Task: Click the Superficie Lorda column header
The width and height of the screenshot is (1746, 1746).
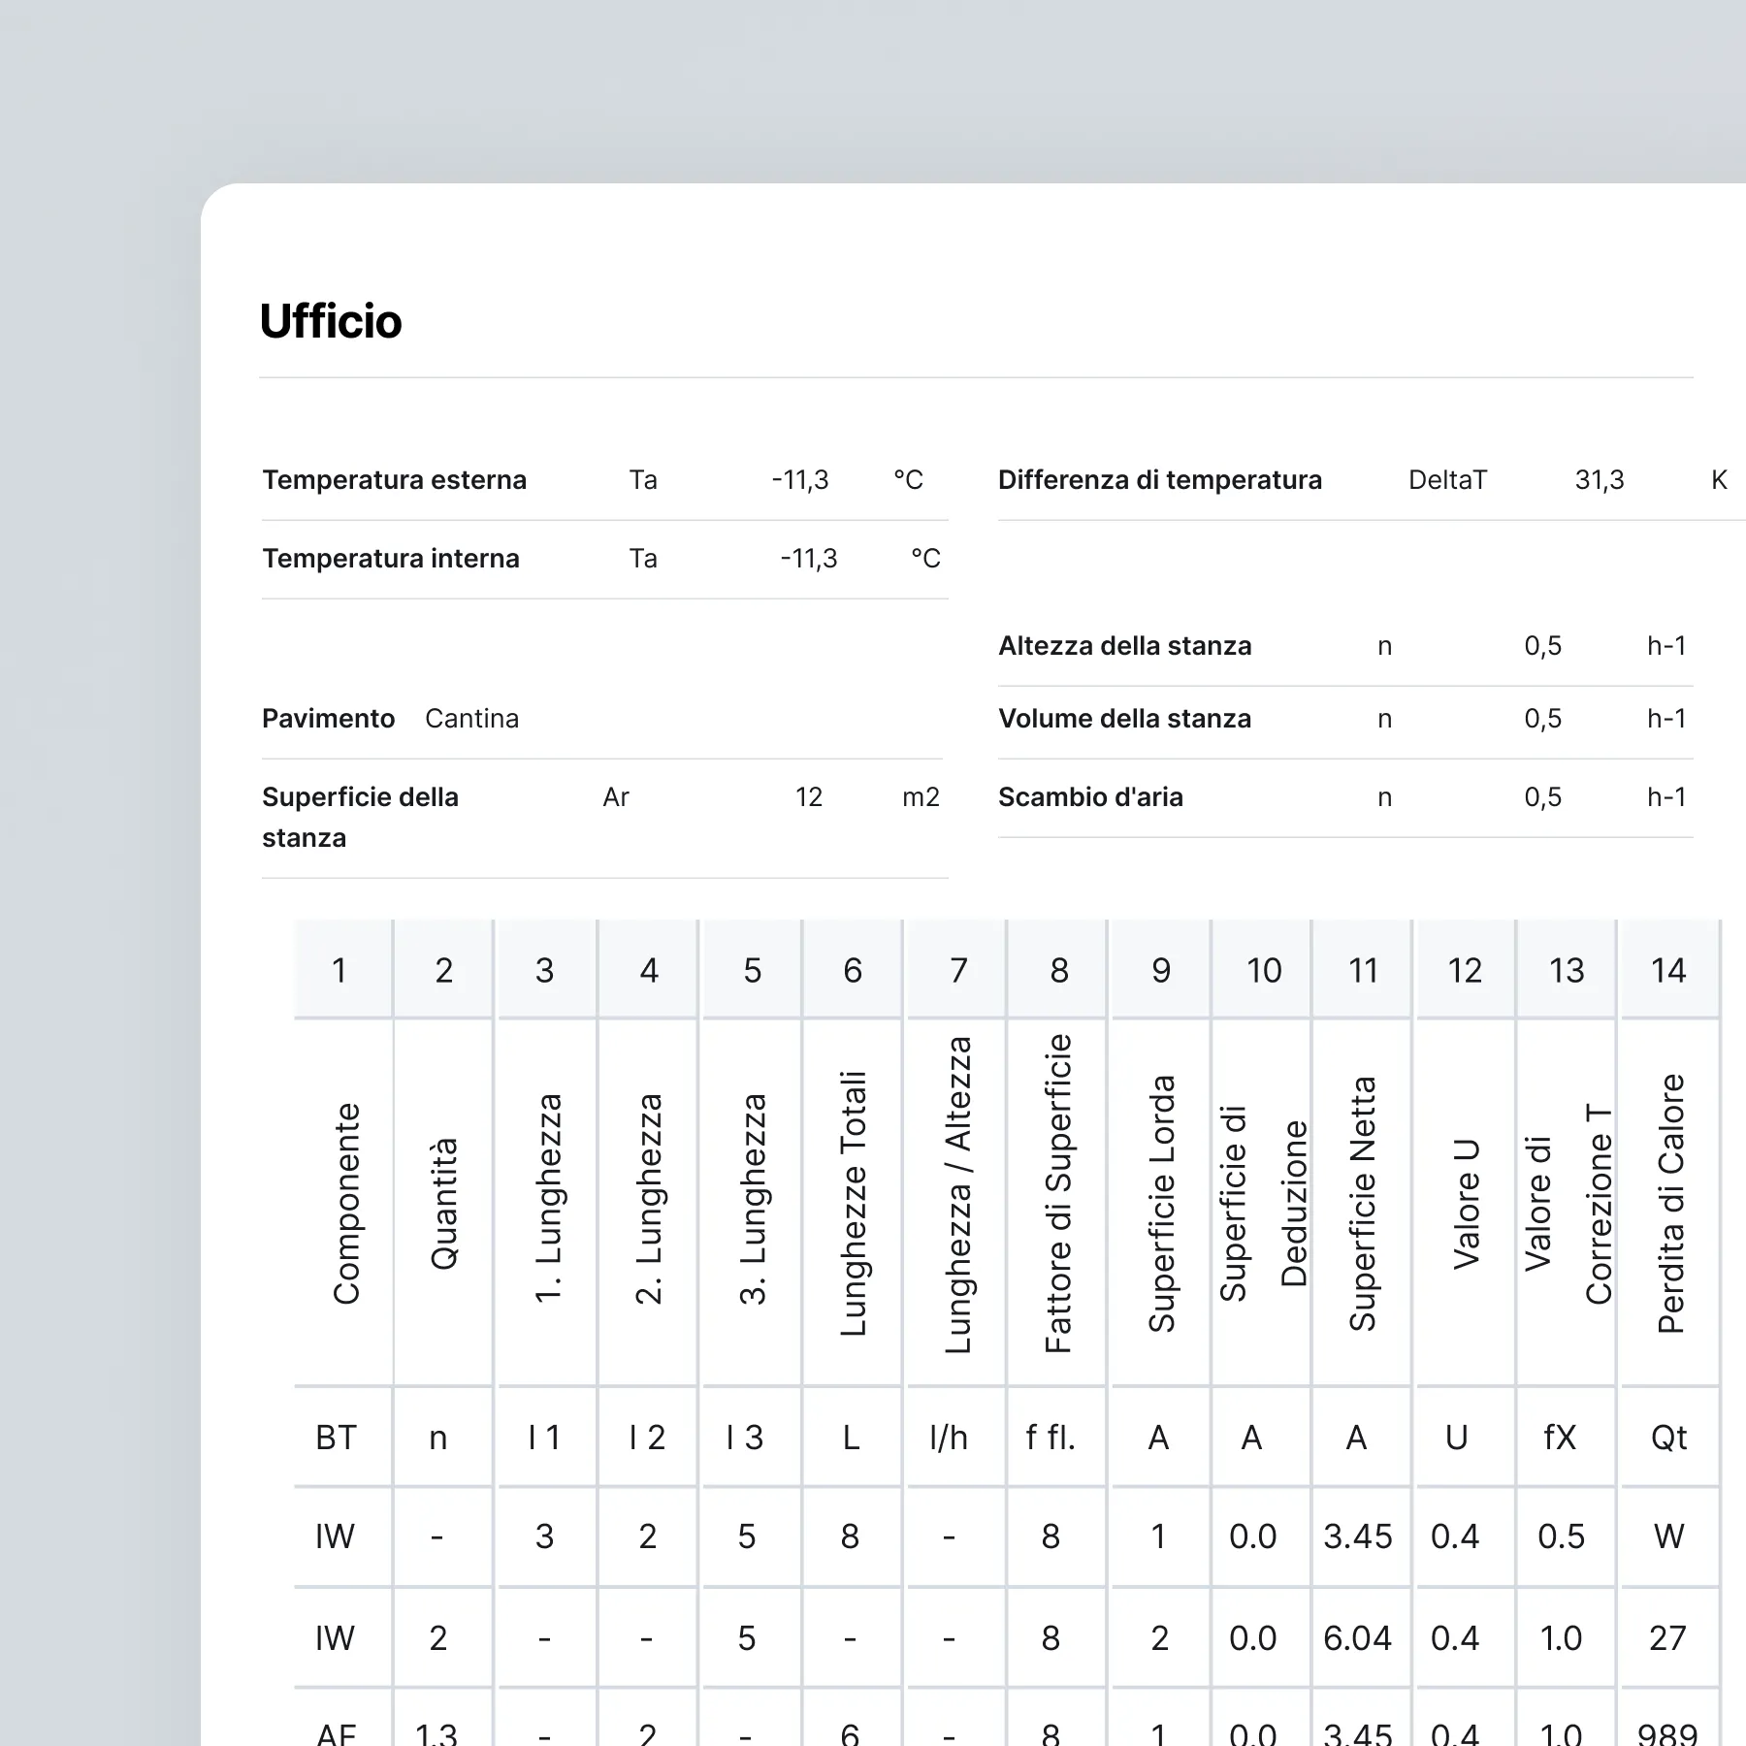Action: coord(1161,1203)
